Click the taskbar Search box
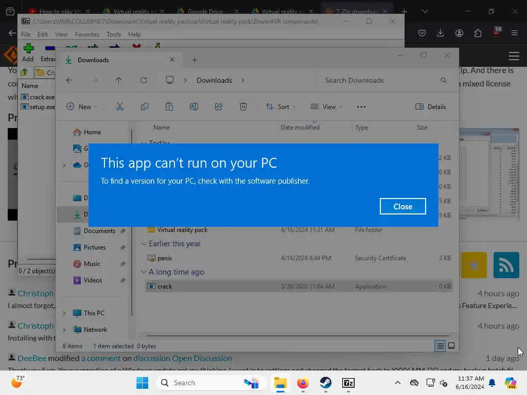The image size is (527, 395). coord(212,383)
